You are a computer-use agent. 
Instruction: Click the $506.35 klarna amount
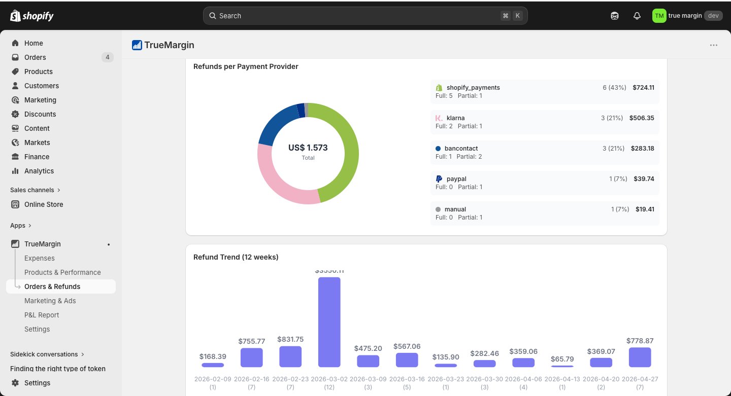pos(642,118)
